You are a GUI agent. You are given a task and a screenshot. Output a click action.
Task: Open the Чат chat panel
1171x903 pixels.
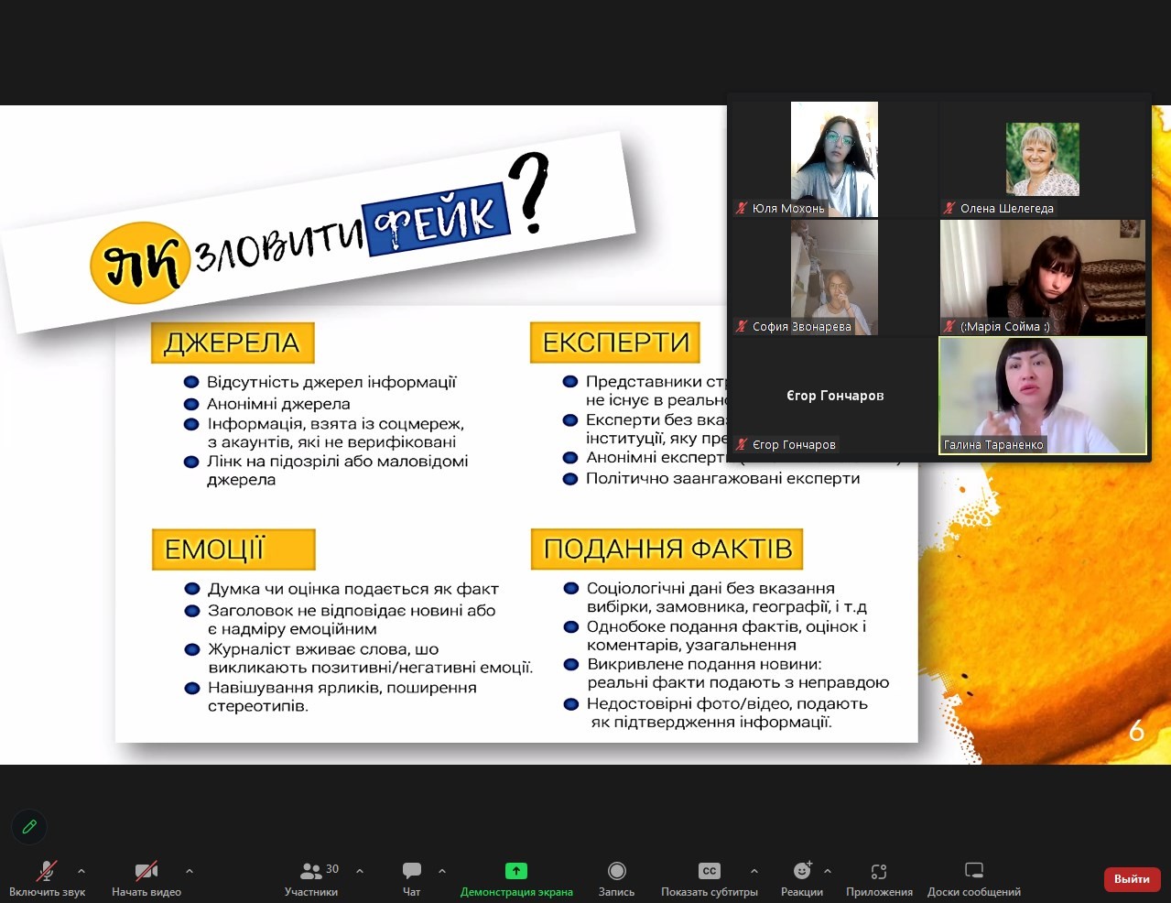[x=412, y=878]
